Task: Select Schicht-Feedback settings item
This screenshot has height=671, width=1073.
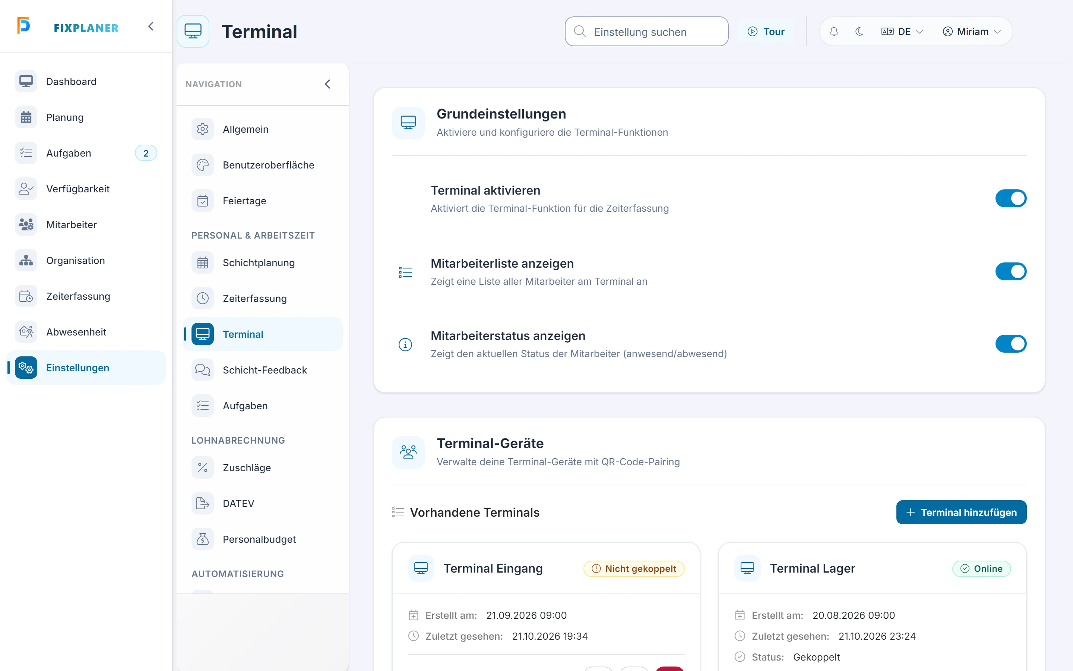Action: click(263, 370)
